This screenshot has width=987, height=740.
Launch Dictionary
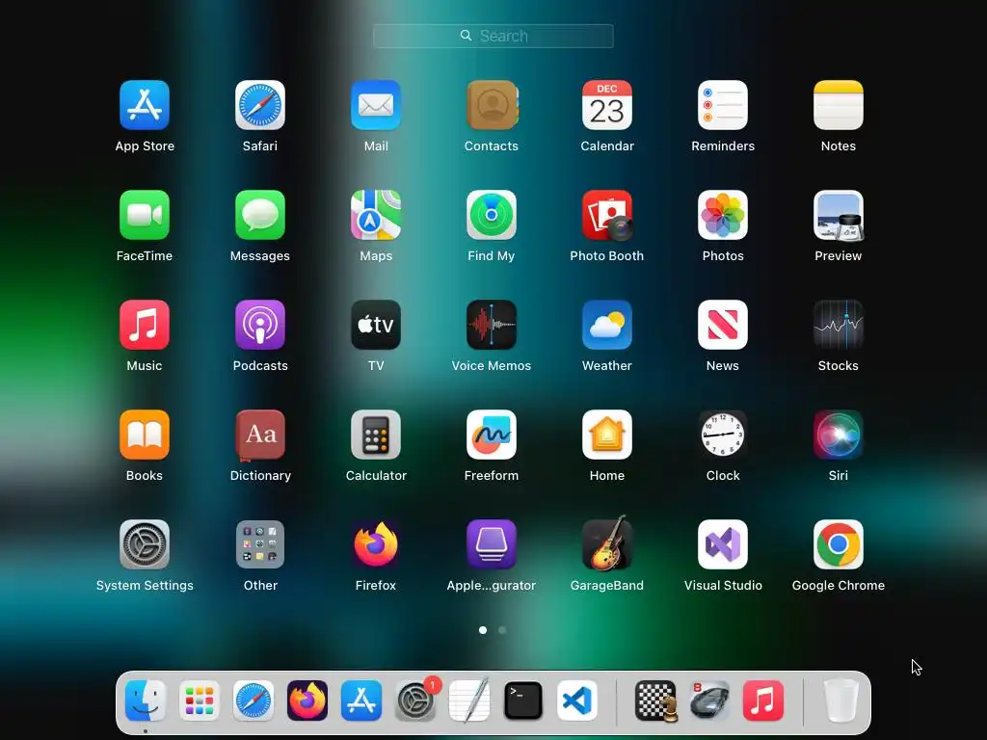260,435
